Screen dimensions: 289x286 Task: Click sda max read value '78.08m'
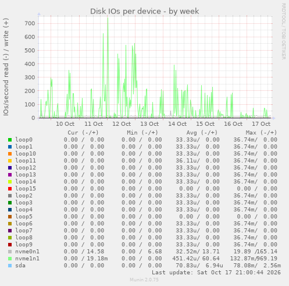coord(244,266)
